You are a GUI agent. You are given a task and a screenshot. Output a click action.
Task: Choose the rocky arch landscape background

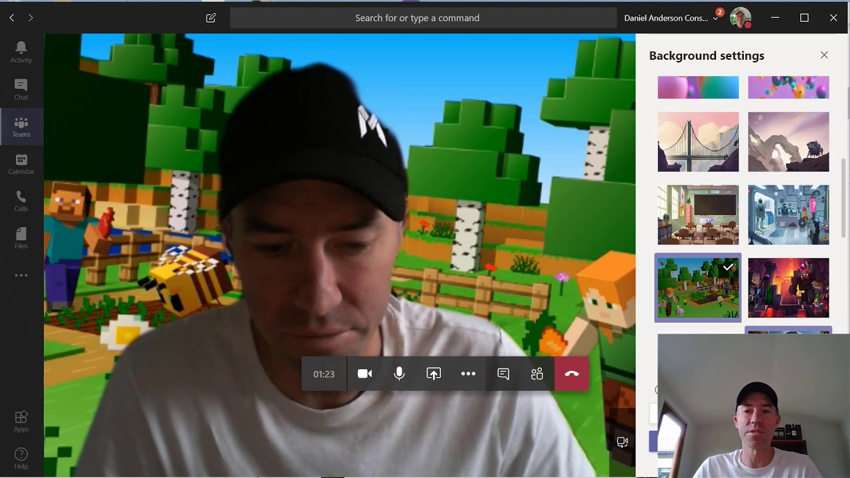[x=788, y=142]
